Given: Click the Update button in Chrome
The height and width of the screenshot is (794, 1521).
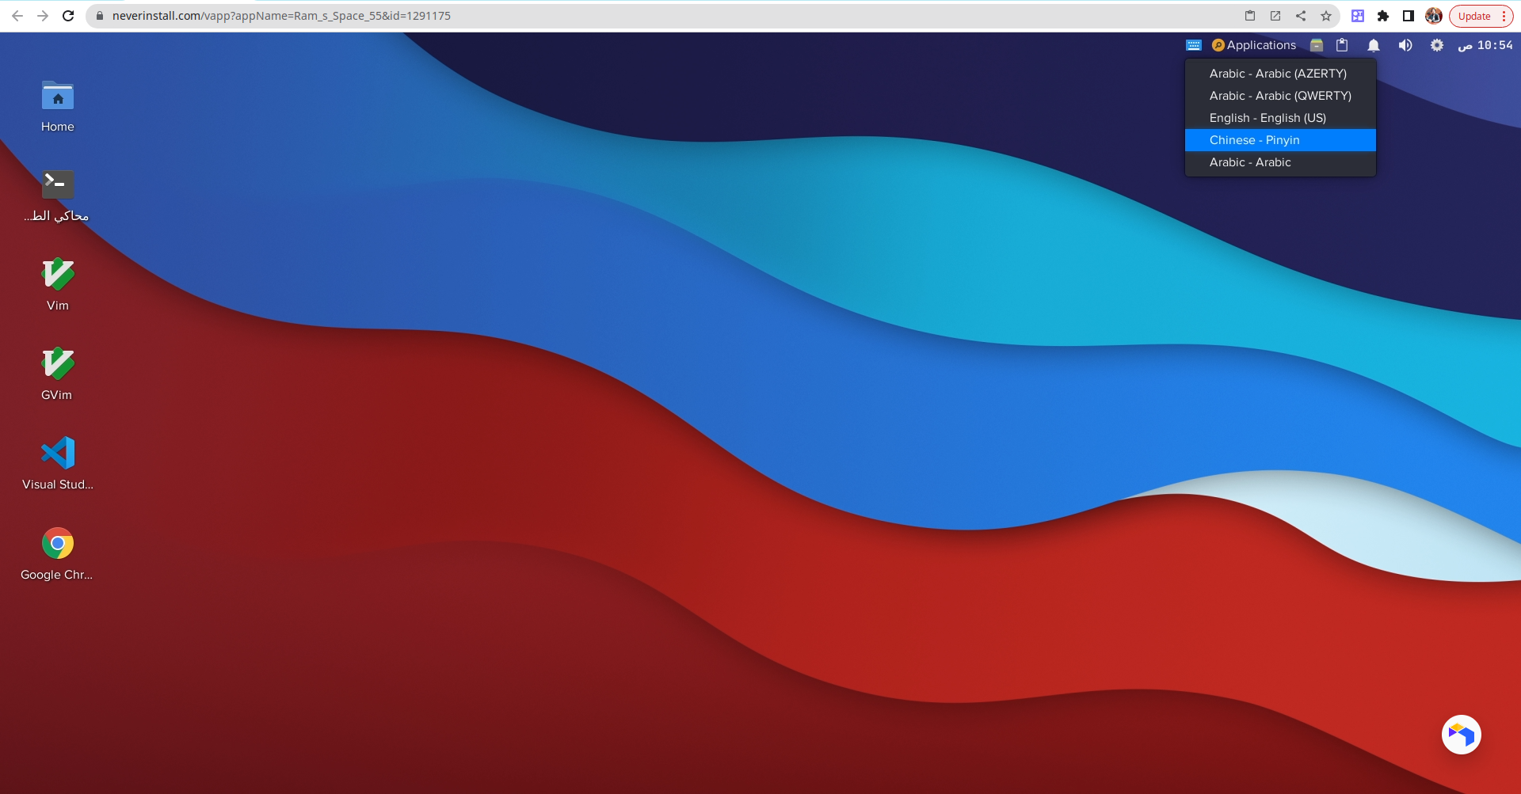Looking at the screenshot, I should pyautogui.click(x=1473, y=16).
